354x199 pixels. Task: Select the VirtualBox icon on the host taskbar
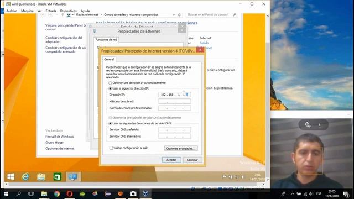145,194
